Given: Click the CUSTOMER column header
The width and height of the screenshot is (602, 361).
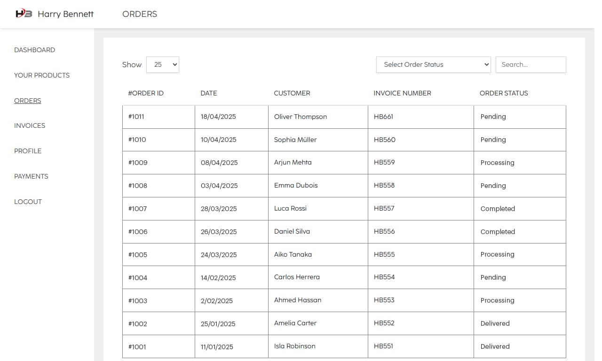Looking at the screenshot, I should pyautogui.click(x=292, y=93).
